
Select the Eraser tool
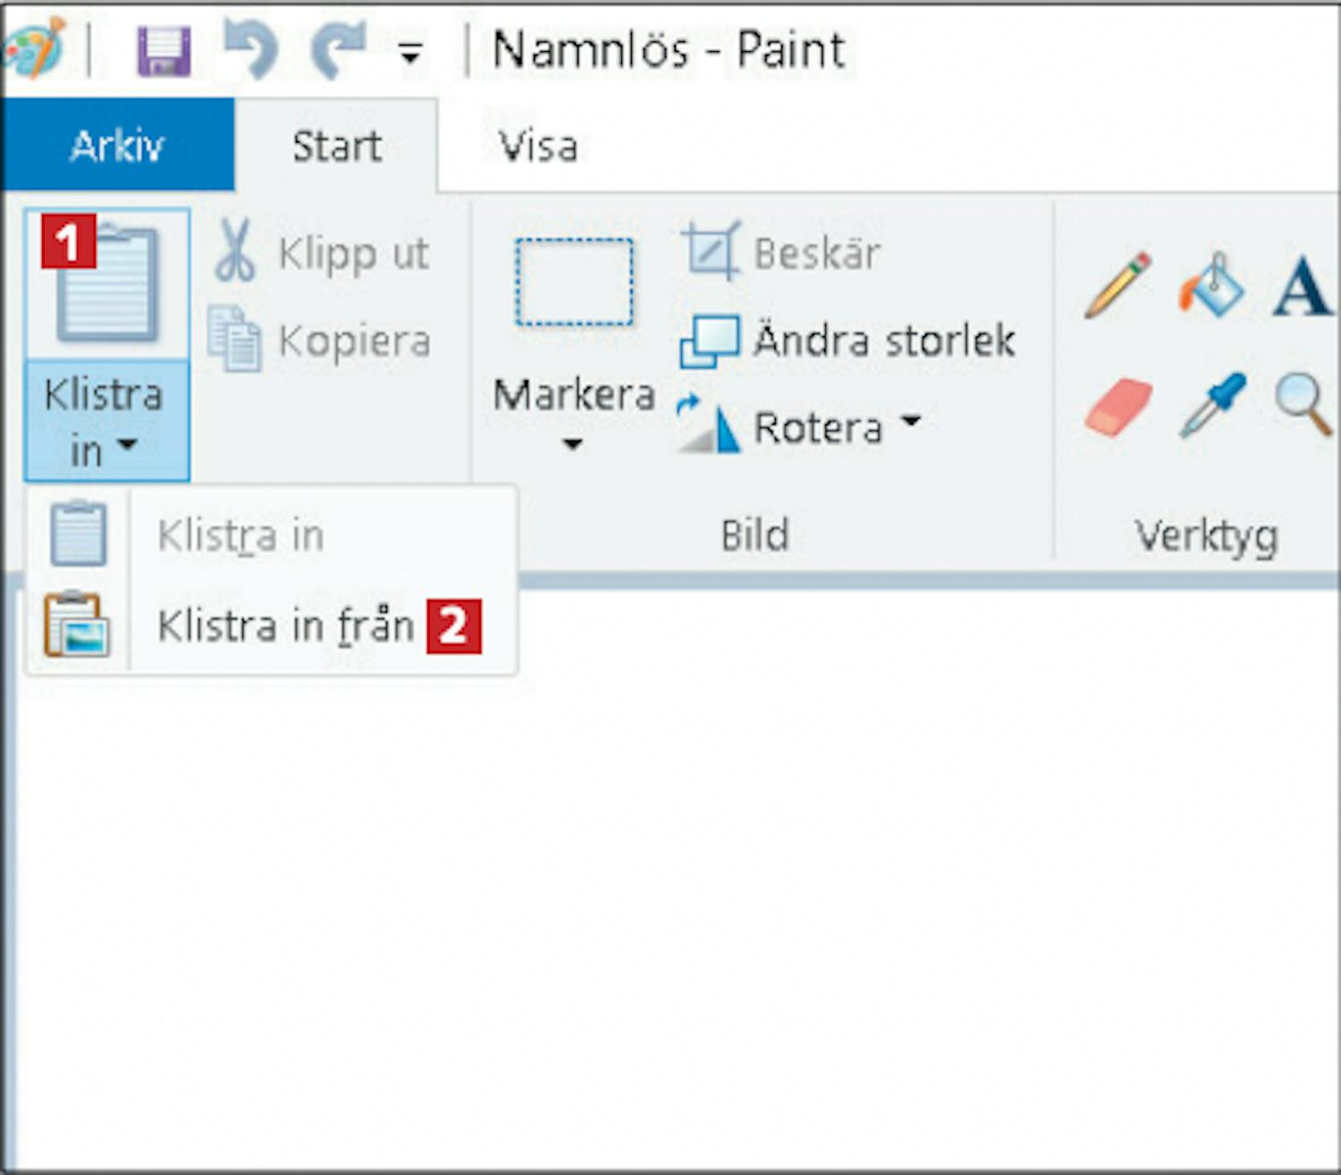1118,407
